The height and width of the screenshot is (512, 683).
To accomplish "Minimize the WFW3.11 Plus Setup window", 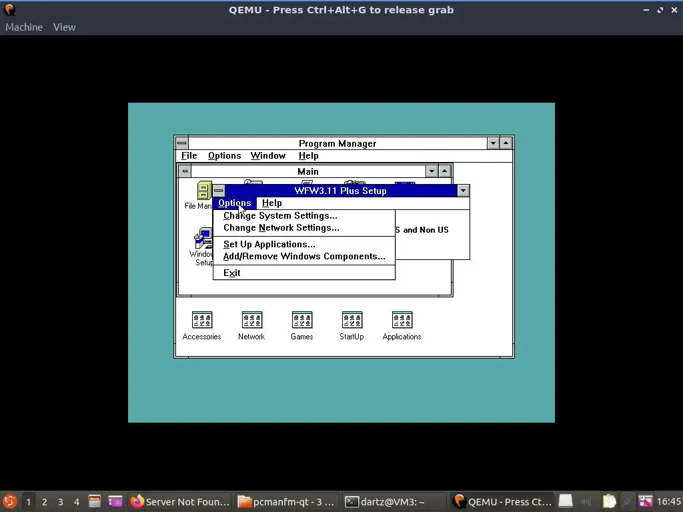I will point(463,190).
